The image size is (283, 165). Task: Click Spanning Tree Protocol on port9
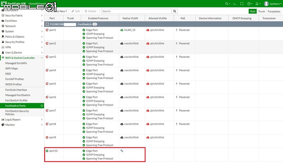[x=99, y=145]
